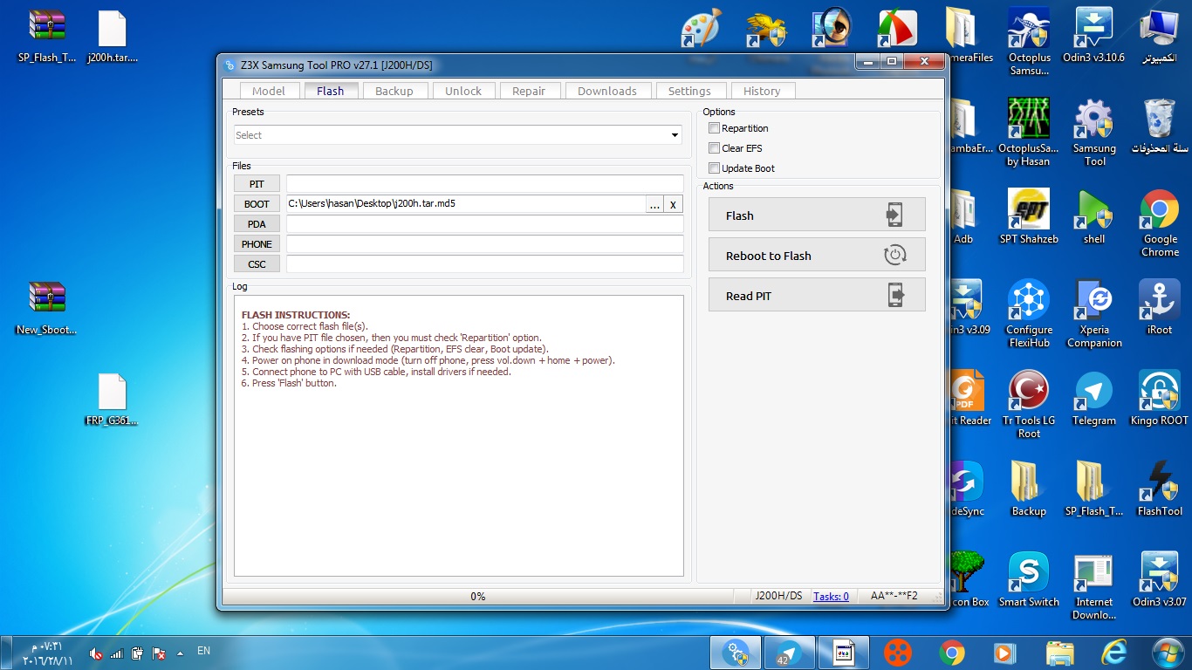Launch Telegram from the desktop
The width and height of the screenshot is (1192, 670).
coord(1094,399)
